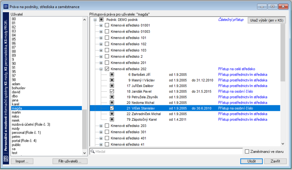Image resolution: width=292 pixels, height=170 pixels.
Task: Click Přístup na osobní číslo for Jandák
Action: click(235, 91)
